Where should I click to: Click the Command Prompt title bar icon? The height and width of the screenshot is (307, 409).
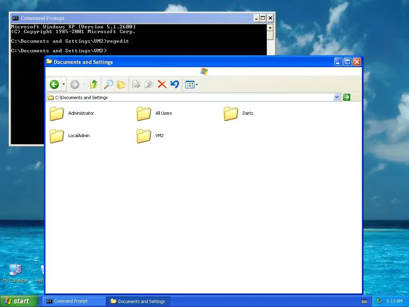tap(16, 18)
